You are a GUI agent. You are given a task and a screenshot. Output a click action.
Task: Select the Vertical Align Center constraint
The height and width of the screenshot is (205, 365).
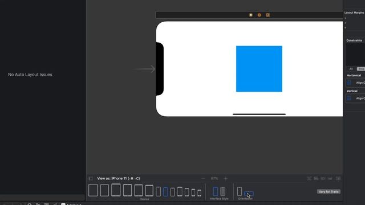(355, 99)
